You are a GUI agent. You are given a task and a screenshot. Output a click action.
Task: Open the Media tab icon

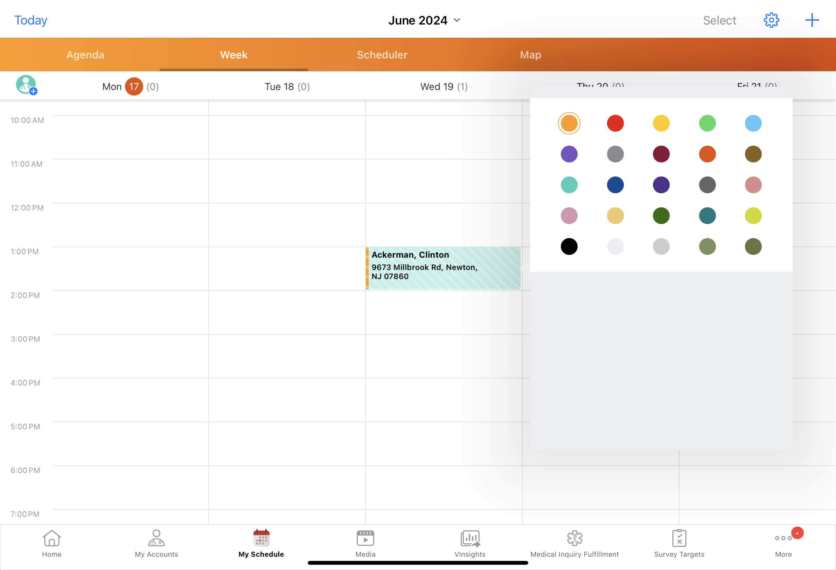pos(365,543)
